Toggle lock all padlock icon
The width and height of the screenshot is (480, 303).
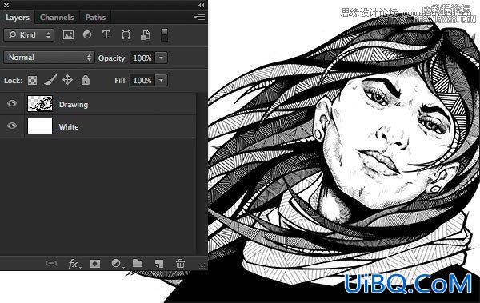click(x=86, y=80)
